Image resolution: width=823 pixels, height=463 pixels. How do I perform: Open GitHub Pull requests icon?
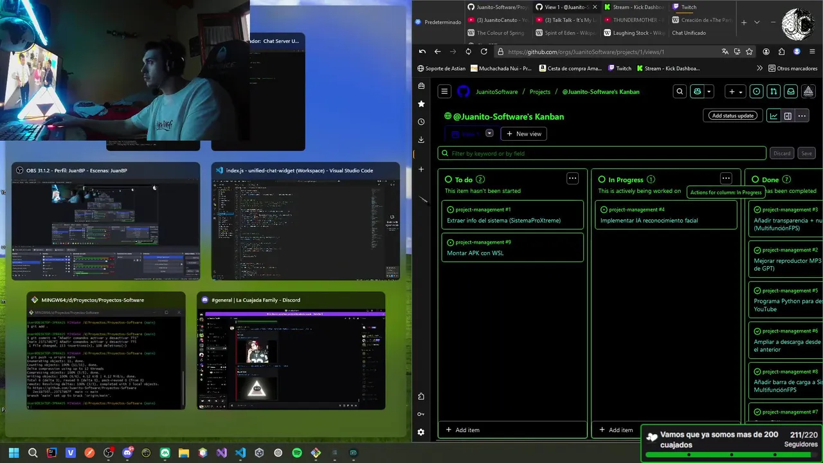click(774, 91)
